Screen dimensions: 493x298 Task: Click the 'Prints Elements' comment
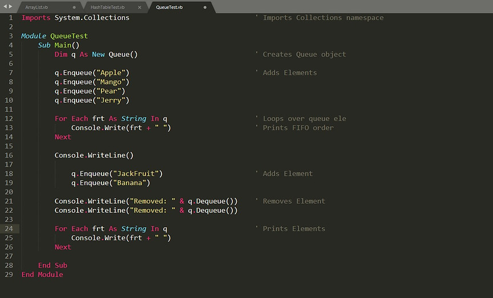point(290,229)
